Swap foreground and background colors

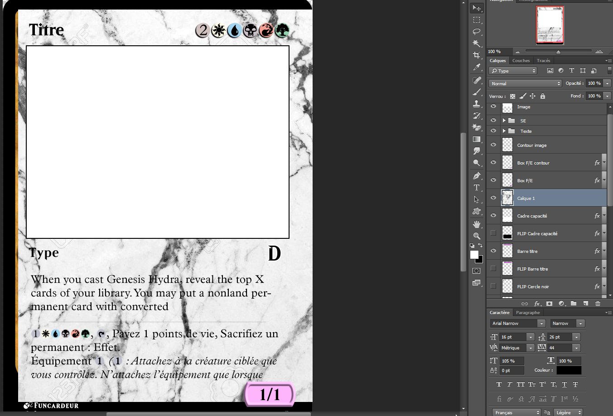(x=480, y=246)
